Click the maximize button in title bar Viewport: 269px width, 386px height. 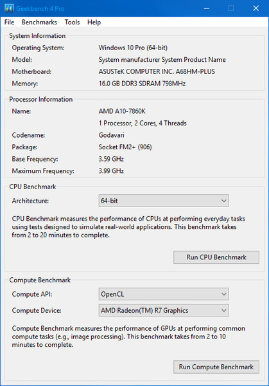231,8
